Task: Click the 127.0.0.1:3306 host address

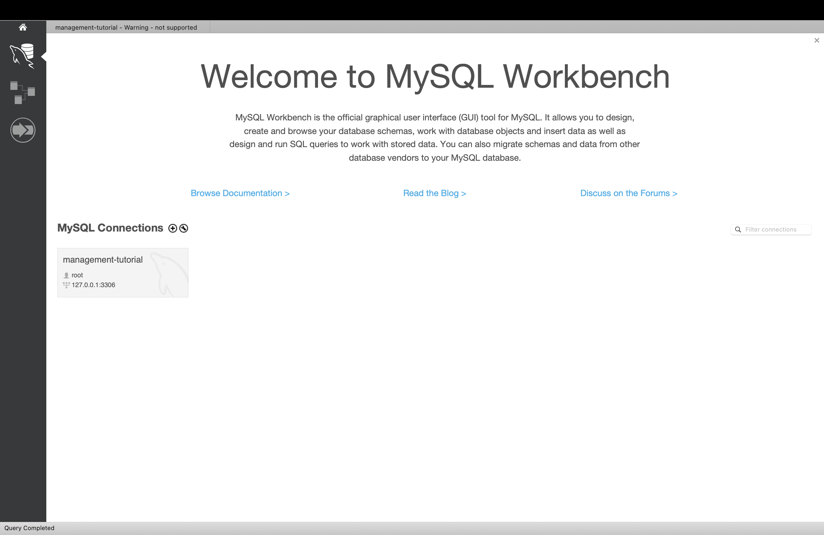Action: [x=93, y=285]
